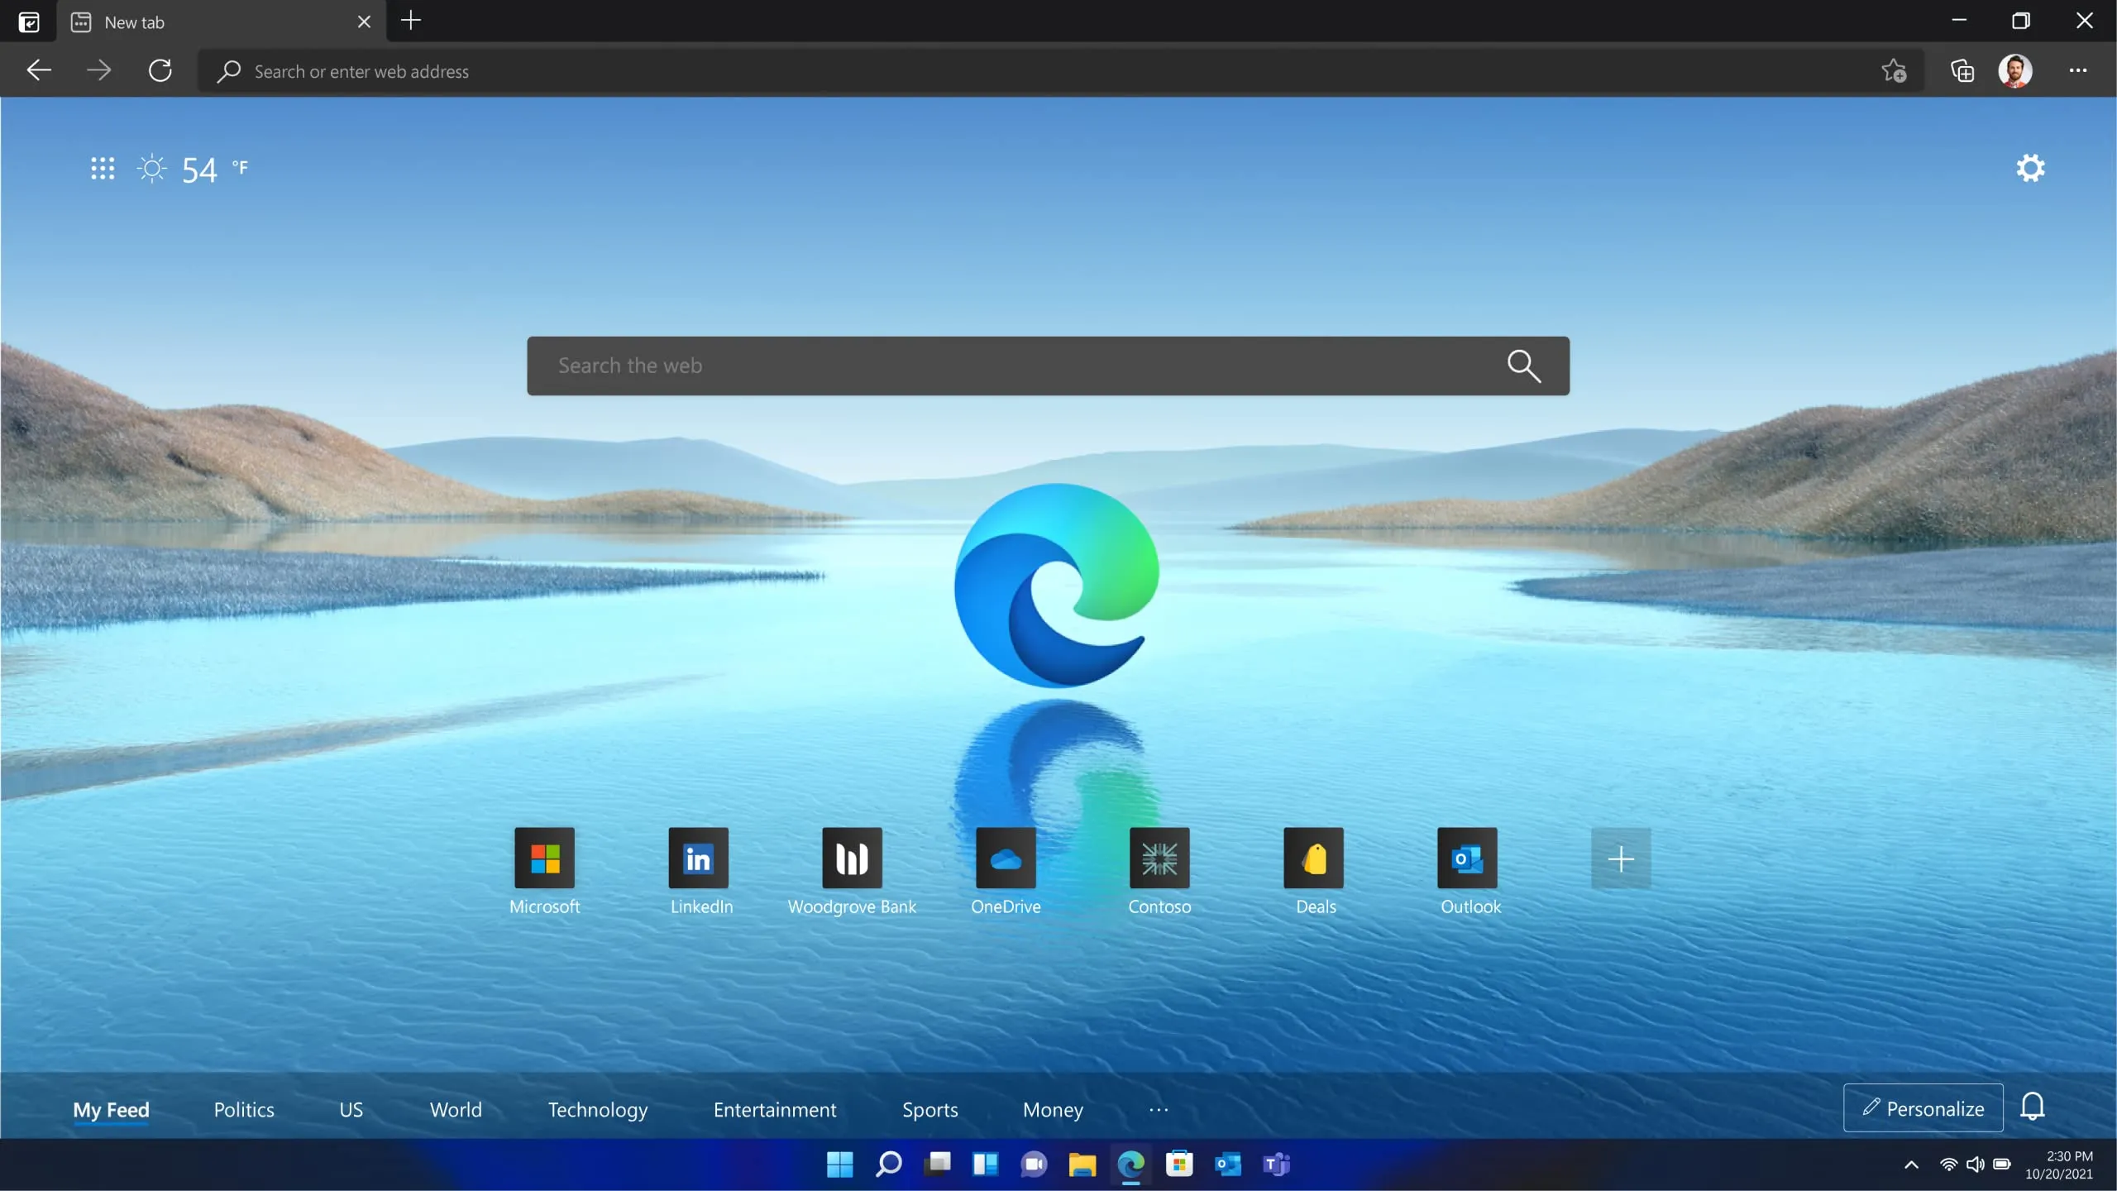This screenshot has height=1191, width=2117.
Task: Select the Sports feed tab
Action: click(929, 1110)
